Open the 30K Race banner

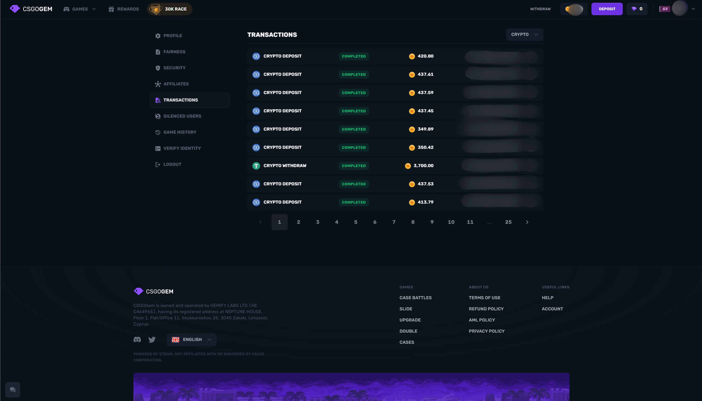(169, 9)
